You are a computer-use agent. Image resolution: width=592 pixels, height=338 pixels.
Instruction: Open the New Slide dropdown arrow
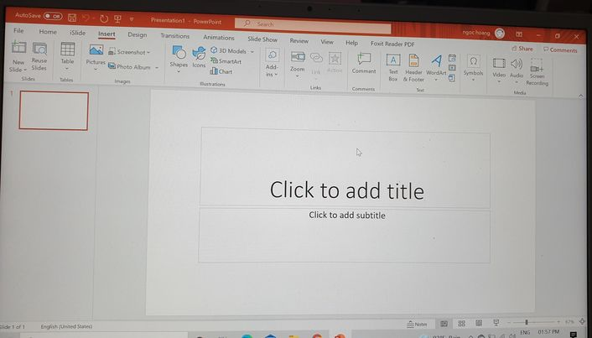[x=25, y=70]
